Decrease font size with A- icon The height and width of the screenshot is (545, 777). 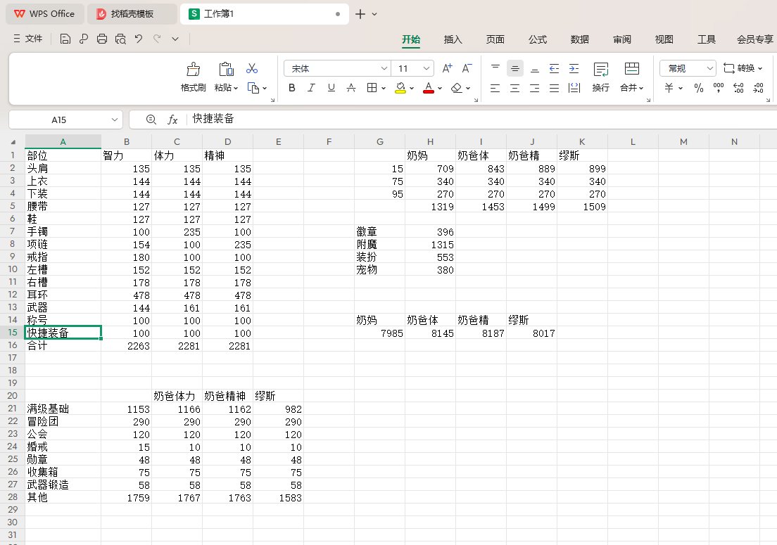click(467, 68)
